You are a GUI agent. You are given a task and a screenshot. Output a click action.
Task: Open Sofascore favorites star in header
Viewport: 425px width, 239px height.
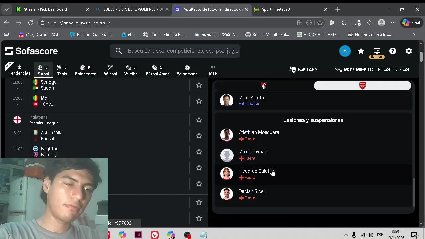(361, 51)
